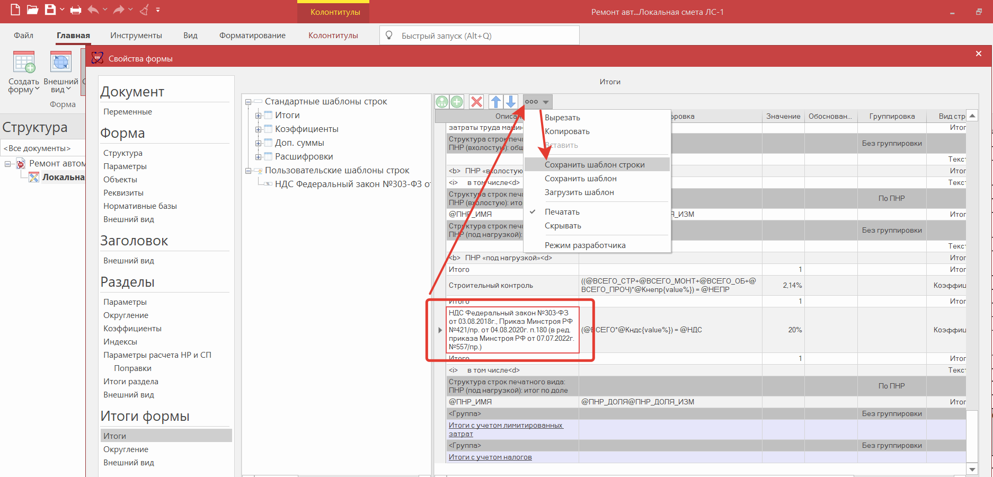Image resolution: width=993 pixels, height=477 pixels.
Task: Click the Локальная estimate icon in structure tree
Action: click(34, 177)
